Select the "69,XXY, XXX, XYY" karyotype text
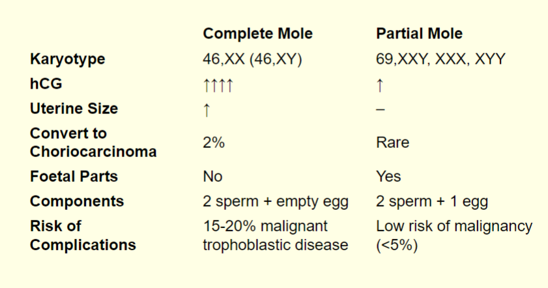548x288 pixels. (440, 59)
